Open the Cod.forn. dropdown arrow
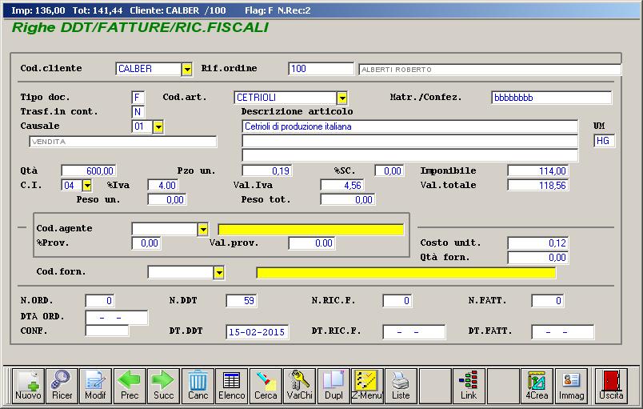This screenshot has width=643, height=409. pyautogui.click(x=219, y=272)
